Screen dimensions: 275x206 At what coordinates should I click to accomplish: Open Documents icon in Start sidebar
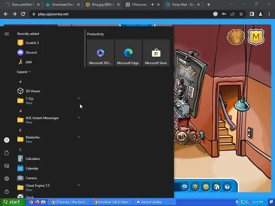7,153
